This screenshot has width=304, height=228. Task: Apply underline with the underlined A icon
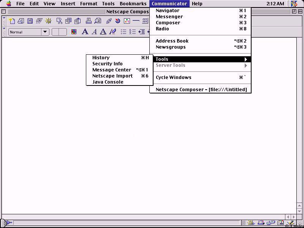pos(103,32)
